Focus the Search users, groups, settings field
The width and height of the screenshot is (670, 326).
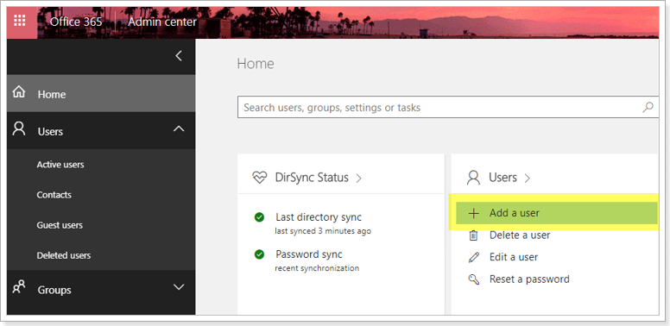point(448,107)
